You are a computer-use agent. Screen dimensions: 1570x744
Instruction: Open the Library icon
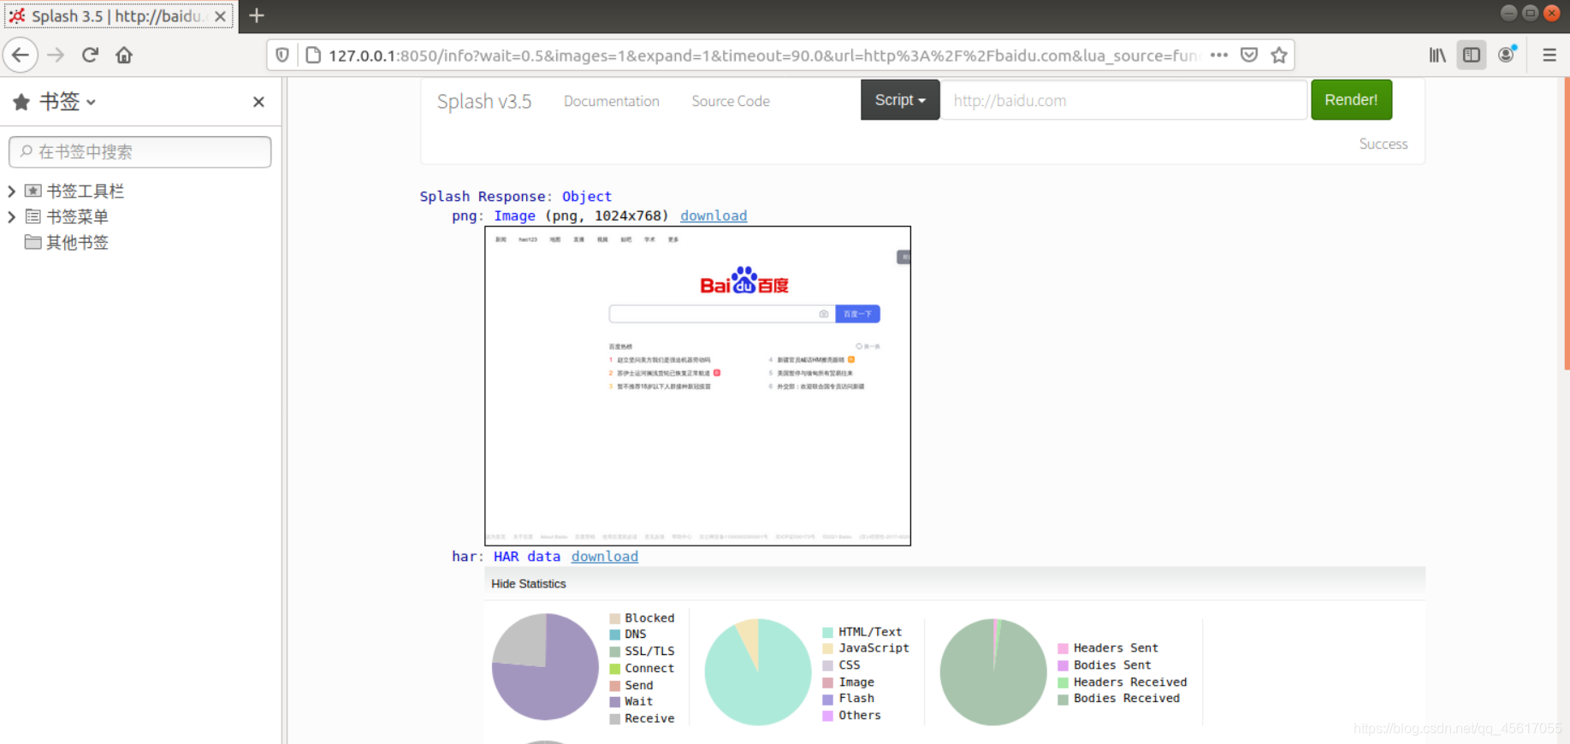1437,56
